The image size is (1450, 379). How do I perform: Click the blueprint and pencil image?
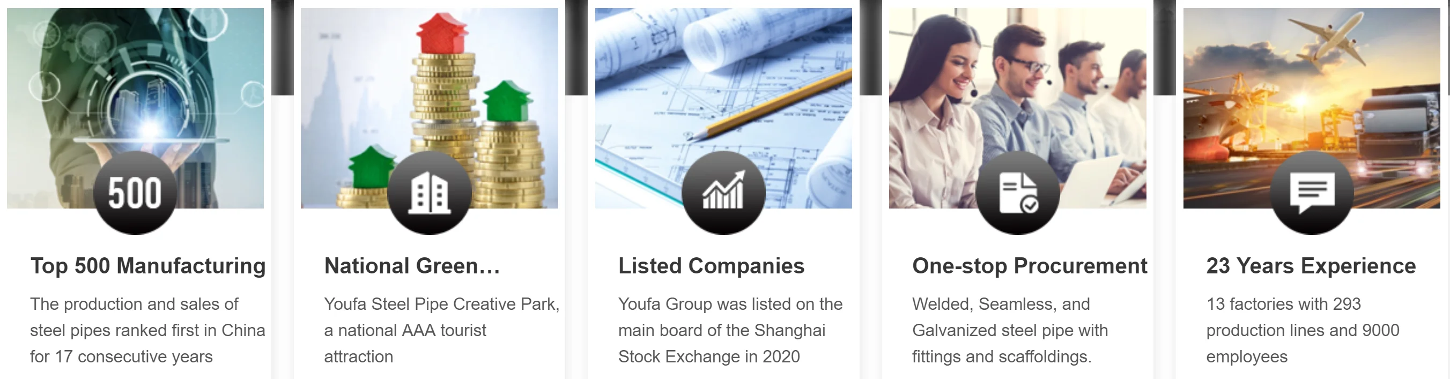coord(723,108)
